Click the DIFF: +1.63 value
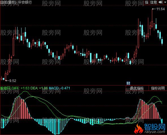Image resolution: width=167 pixels, height=135 pixels. 20,88
